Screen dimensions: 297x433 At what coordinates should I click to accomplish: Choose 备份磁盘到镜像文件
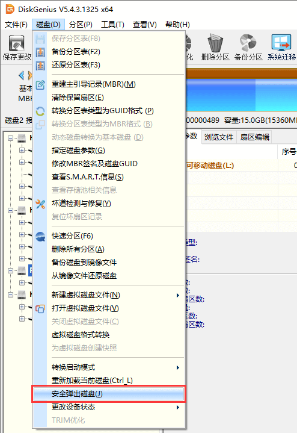tap(108, 263)
